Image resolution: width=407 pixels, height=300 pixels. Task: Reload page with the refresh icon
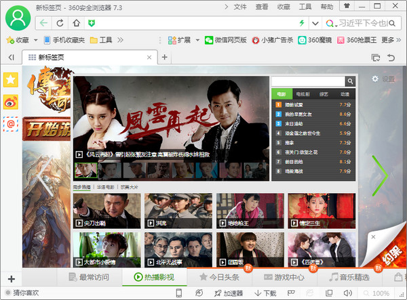(x=60, y=23)
